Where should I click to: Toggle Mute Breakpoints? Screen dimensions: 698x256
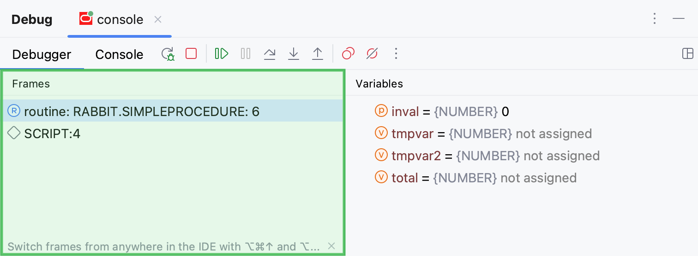[372, 54]
